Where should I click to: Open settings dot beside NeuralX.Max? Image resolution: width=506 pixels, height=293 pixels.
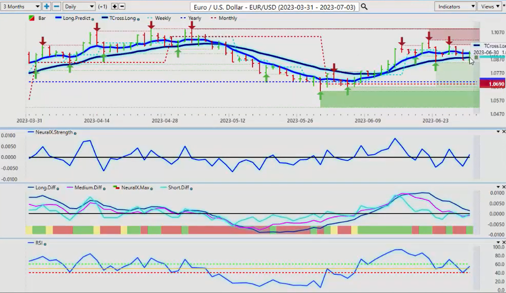pyautogui.click(x=151, y=189)
